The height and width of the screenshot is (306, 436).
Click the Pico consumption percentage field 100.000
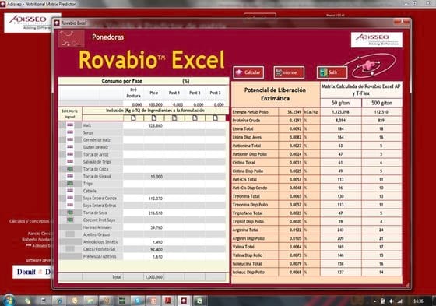154,104
